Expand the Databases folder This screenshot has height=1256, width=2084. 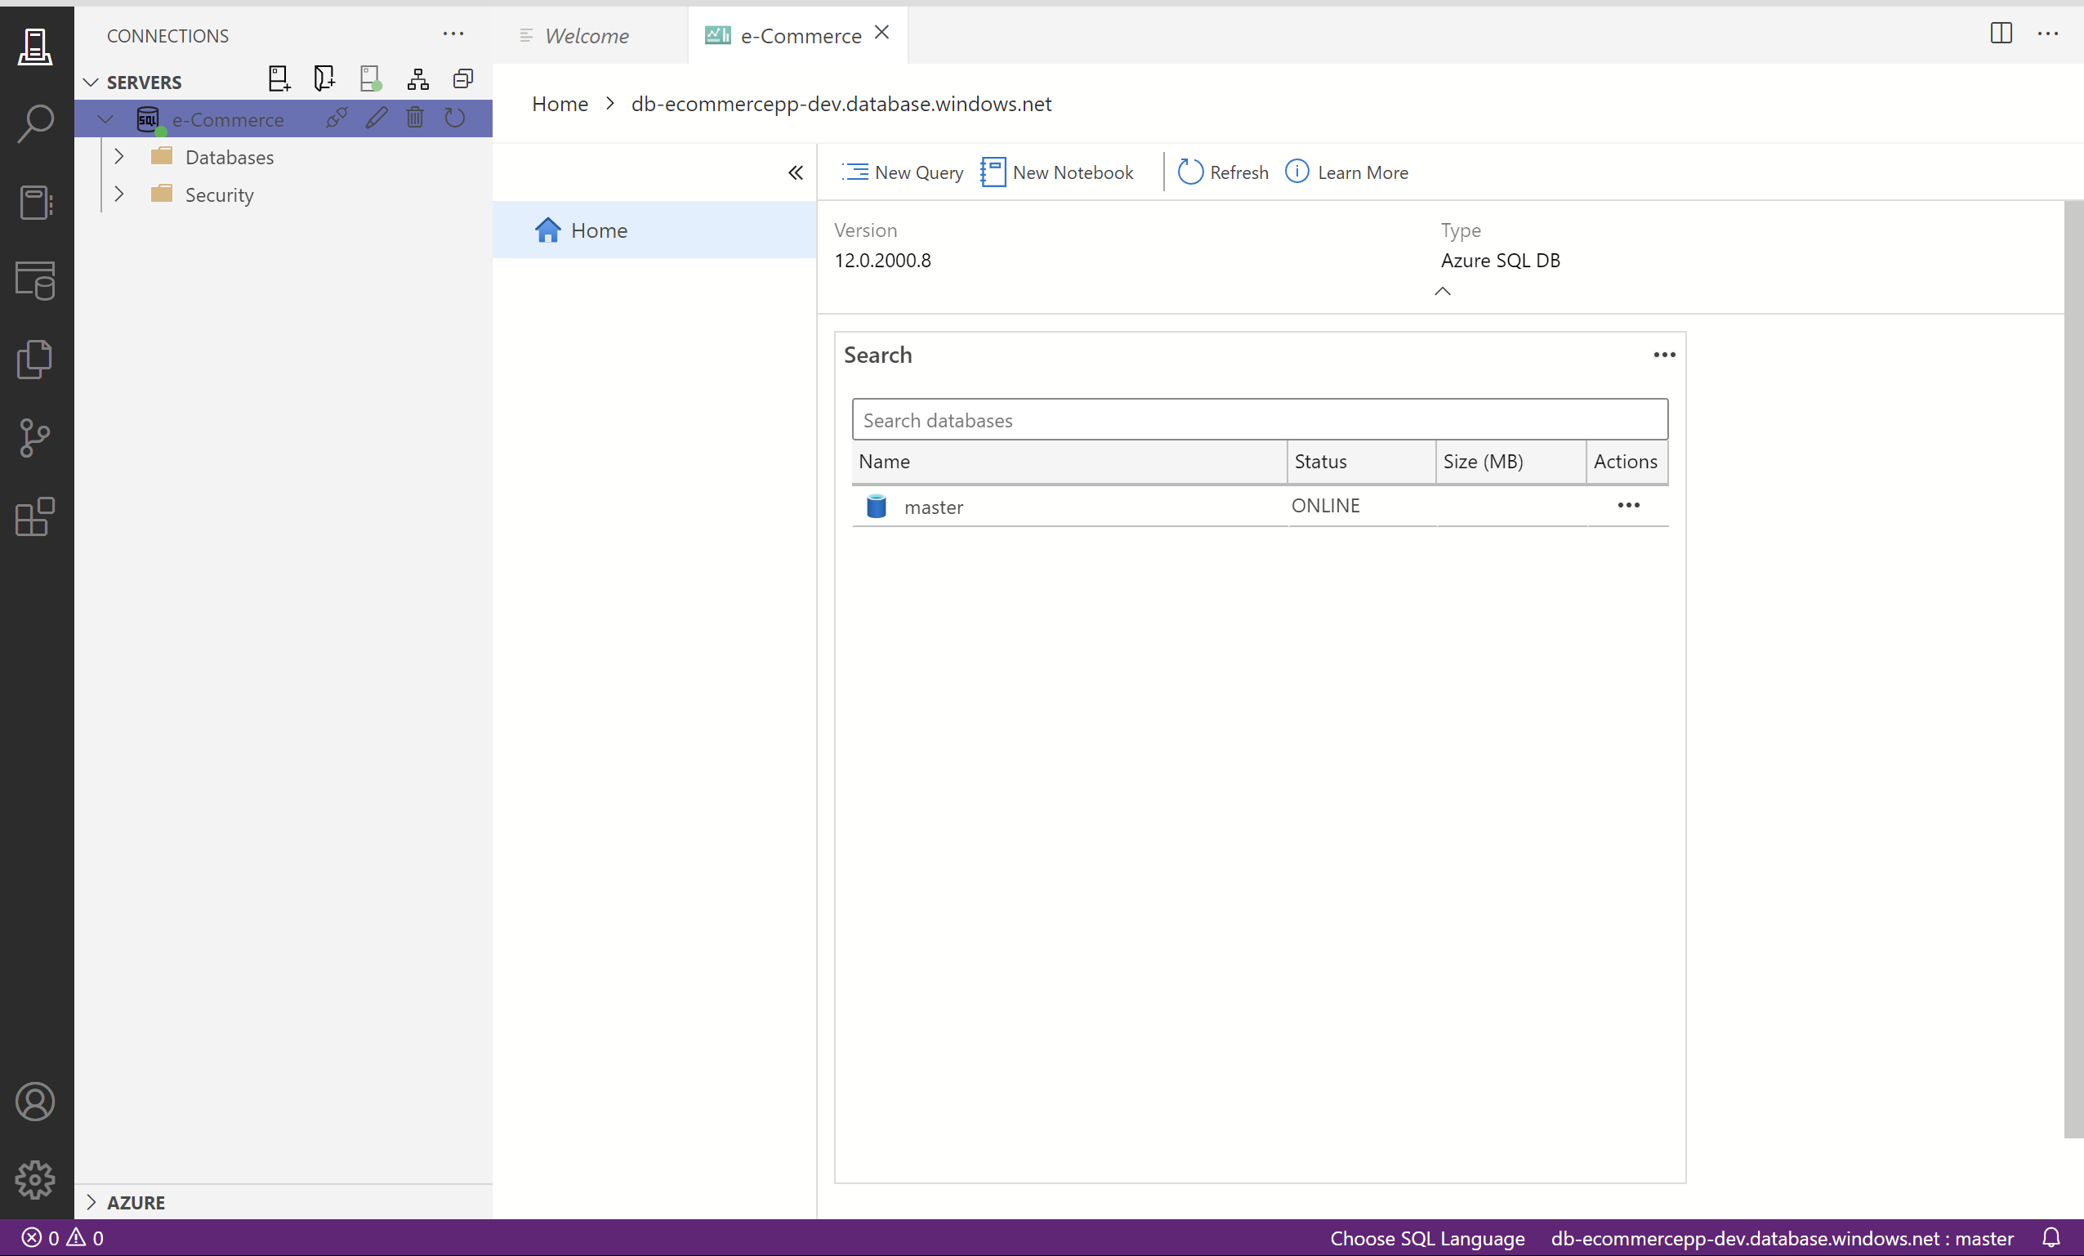[x=119, y=158]
